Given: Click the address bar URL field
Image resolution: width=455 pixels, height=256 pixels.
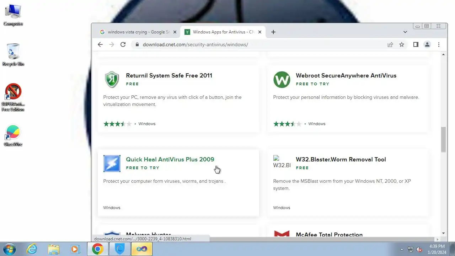Looking at the screenshot, I should (259, 44).
